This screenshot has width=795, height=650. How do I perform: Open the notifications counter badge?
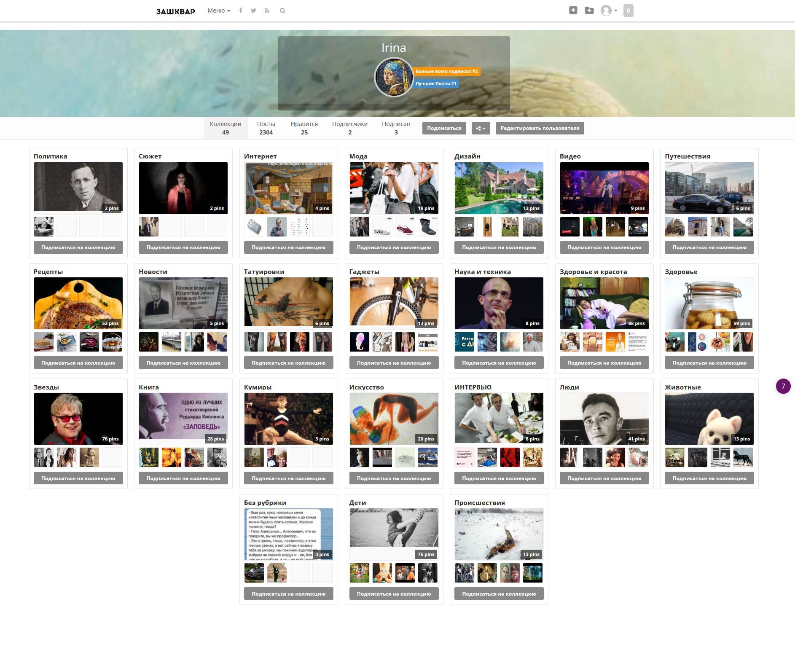pos(628,11)
